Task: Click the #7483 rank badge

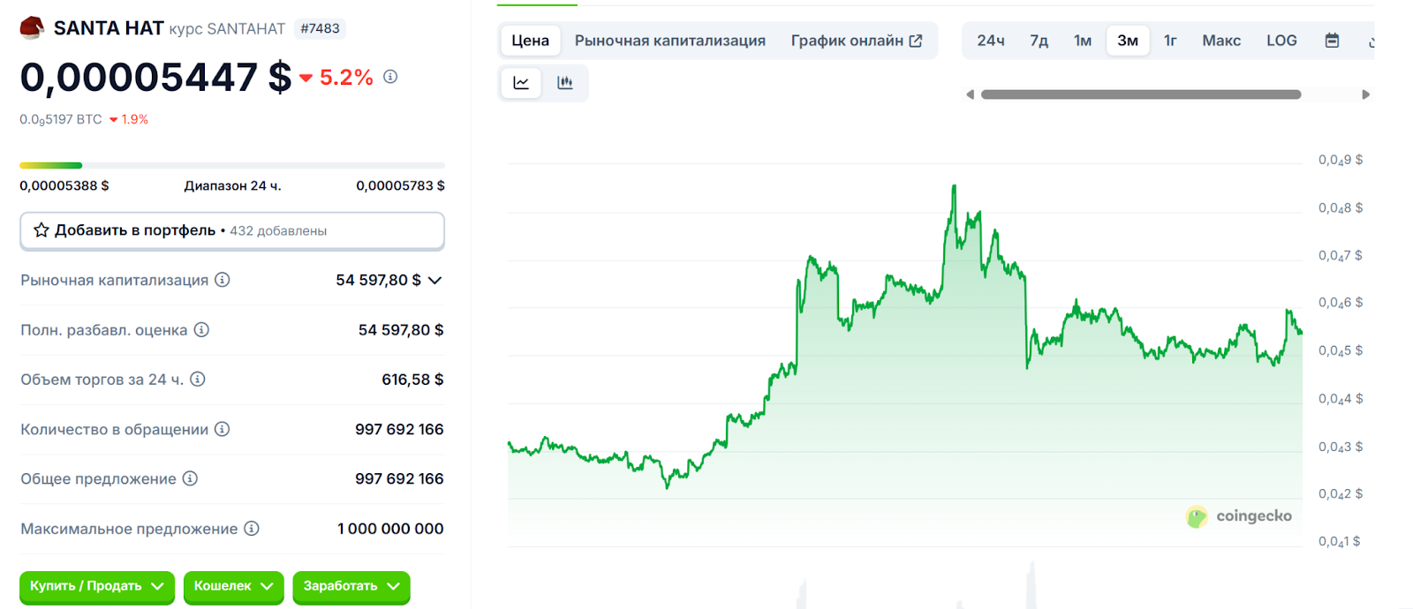Action: point(320,28)
